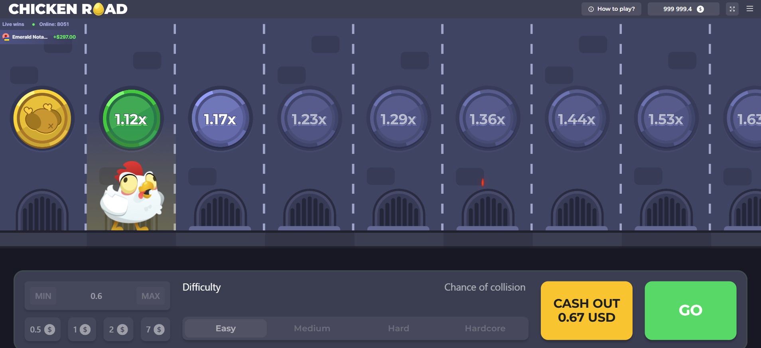The width and height of the screenshot is (761, 348).
Task: Click the +$297.00 win amount
Action: [65, 37]
